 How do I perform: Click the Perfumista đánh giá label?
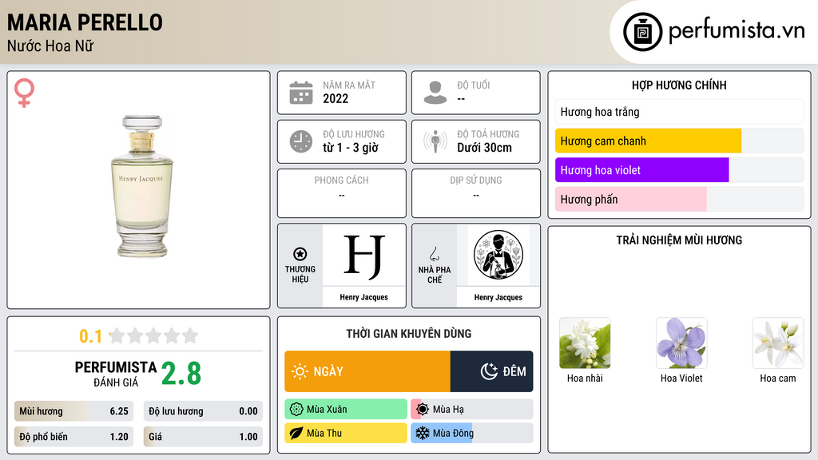(116, 374)
